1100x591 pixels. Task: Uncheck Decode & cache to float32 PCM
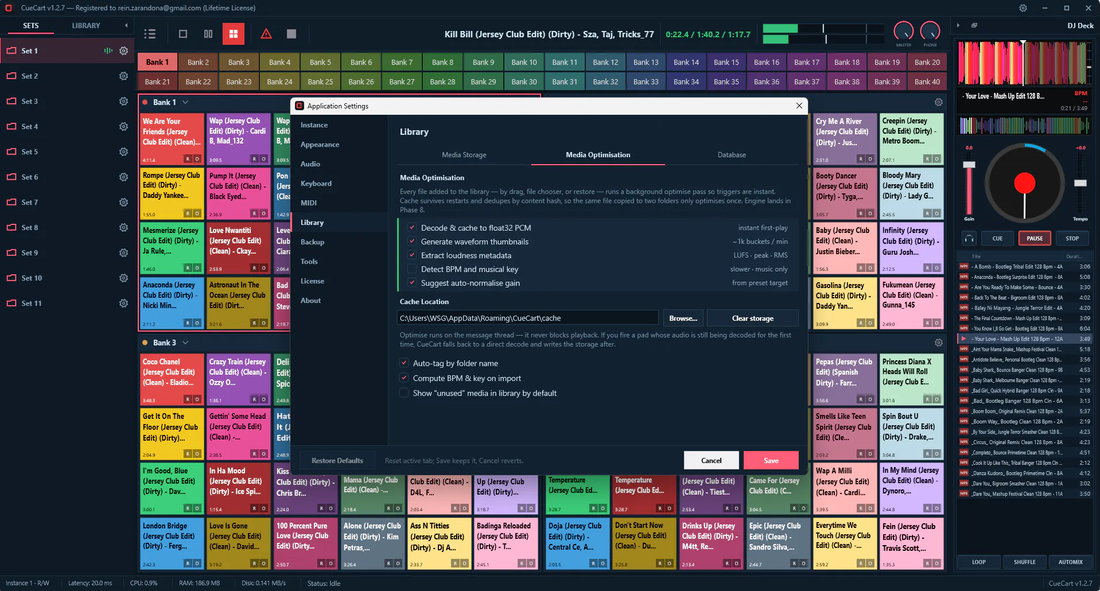coord(411,228)
